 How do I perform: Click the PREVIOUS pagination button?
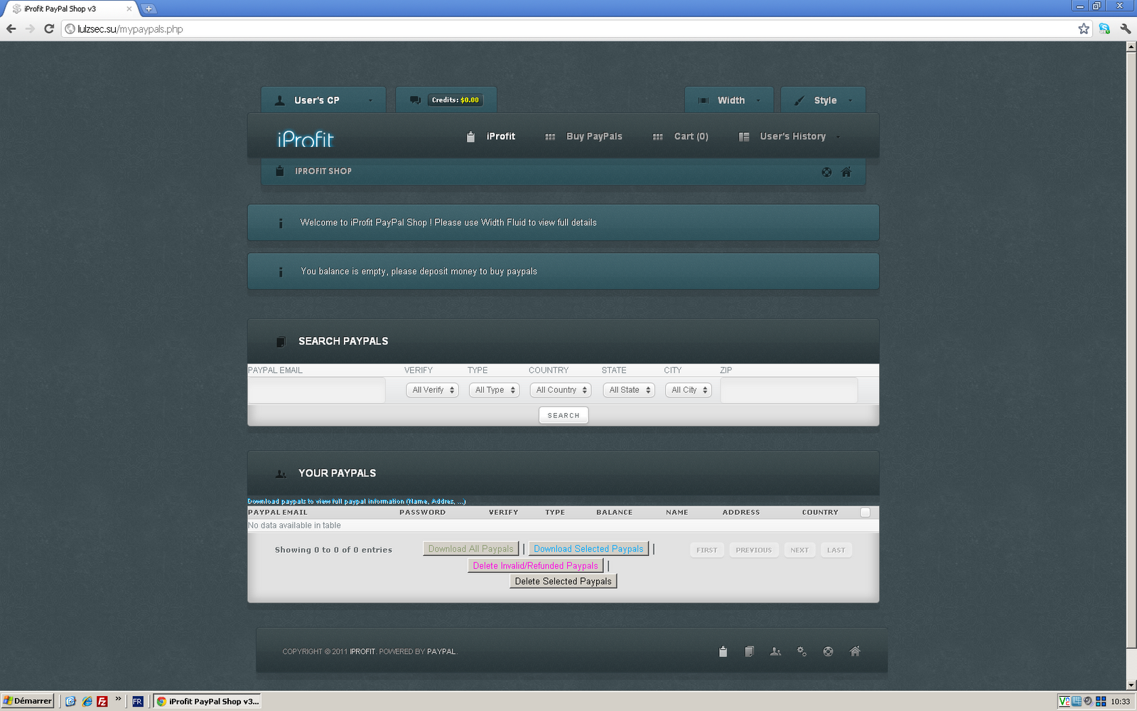pos(754,550)
